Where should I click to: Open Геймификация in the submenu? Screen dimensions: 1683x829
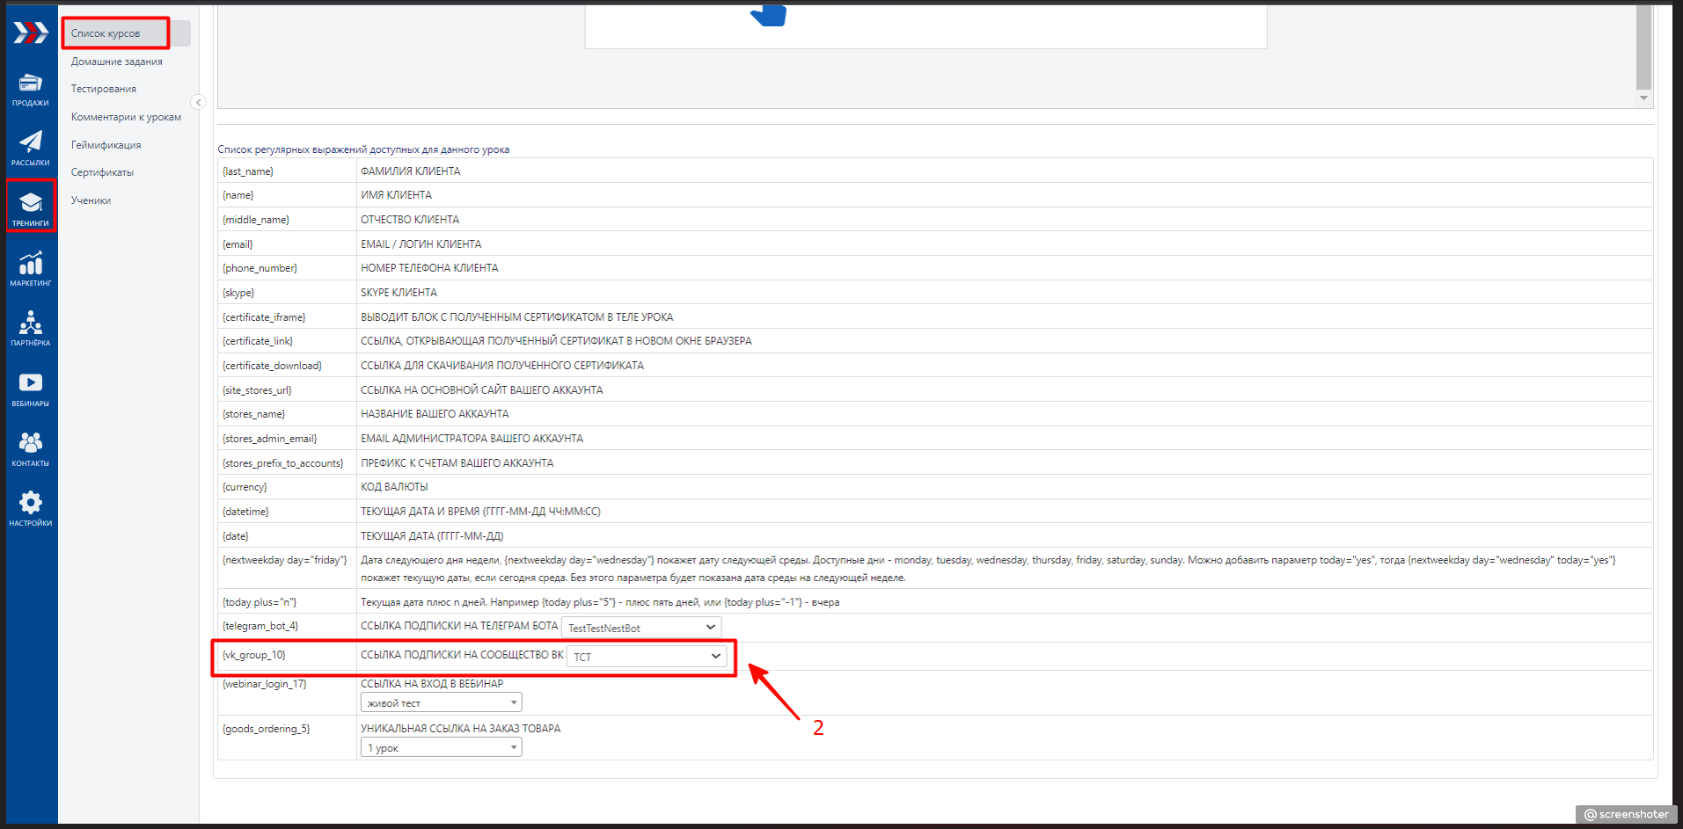[106, 145]
